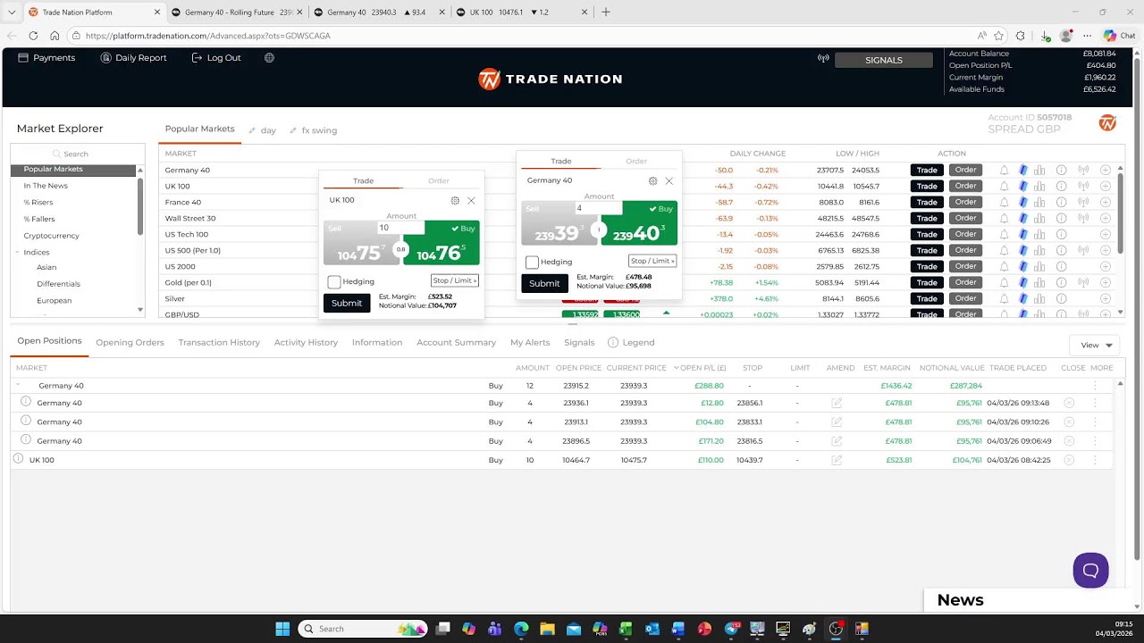This screenshot has height=643, width=1144.
Task: Open Microsoft Edge from the taskbar
Action: point(521,629)
